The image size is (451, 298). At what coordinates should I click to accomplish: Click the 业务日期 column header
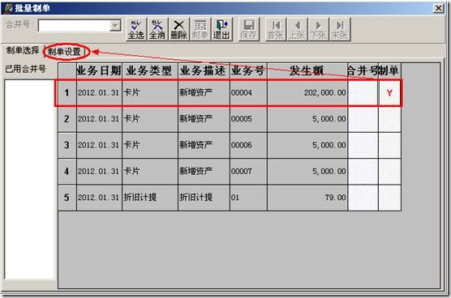(99, 70)
